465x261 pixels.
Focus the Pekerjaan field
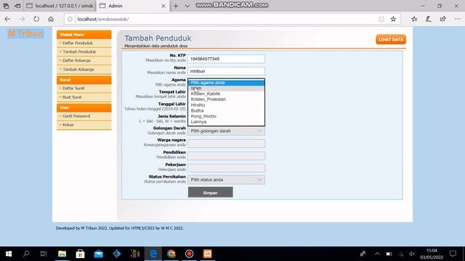point(226,168)
